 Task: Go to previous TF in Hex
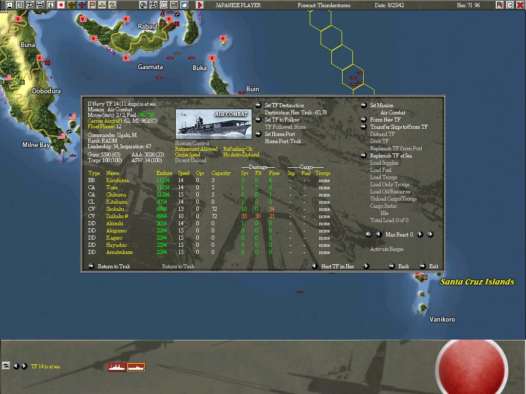[315, 266]
